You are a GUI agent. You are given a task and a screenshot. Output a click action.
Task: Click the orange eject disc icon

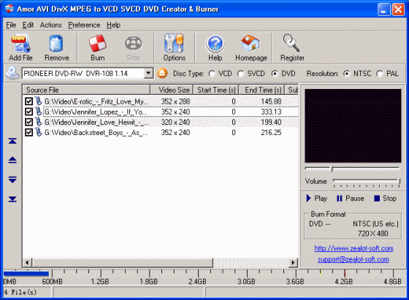pyautogui.click(x=162, y=73)
